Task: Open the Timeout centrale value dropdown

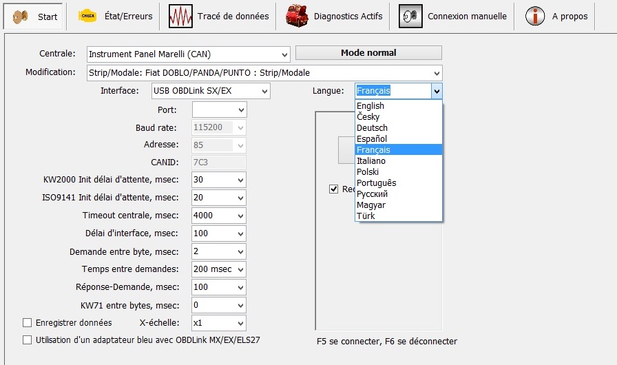Action: pos(241,216)
